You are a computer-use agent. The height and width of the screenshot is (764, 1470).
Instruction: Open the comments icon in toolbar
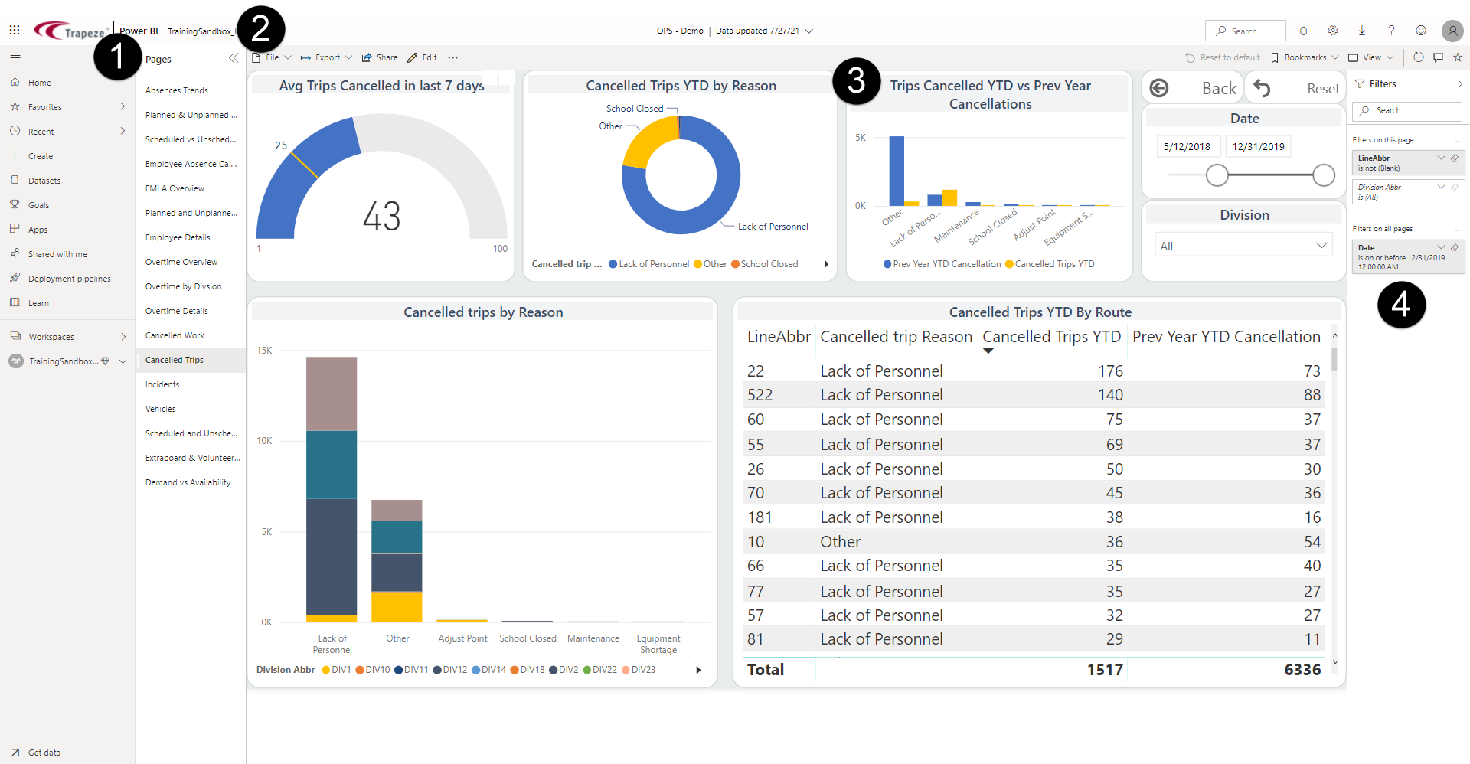[1438, 57]
